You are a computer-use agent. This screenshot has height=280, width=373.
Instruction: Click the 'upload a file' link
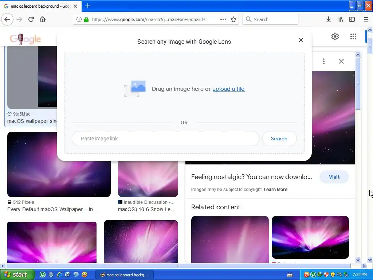pyautogui.click(x=228, y=89)
